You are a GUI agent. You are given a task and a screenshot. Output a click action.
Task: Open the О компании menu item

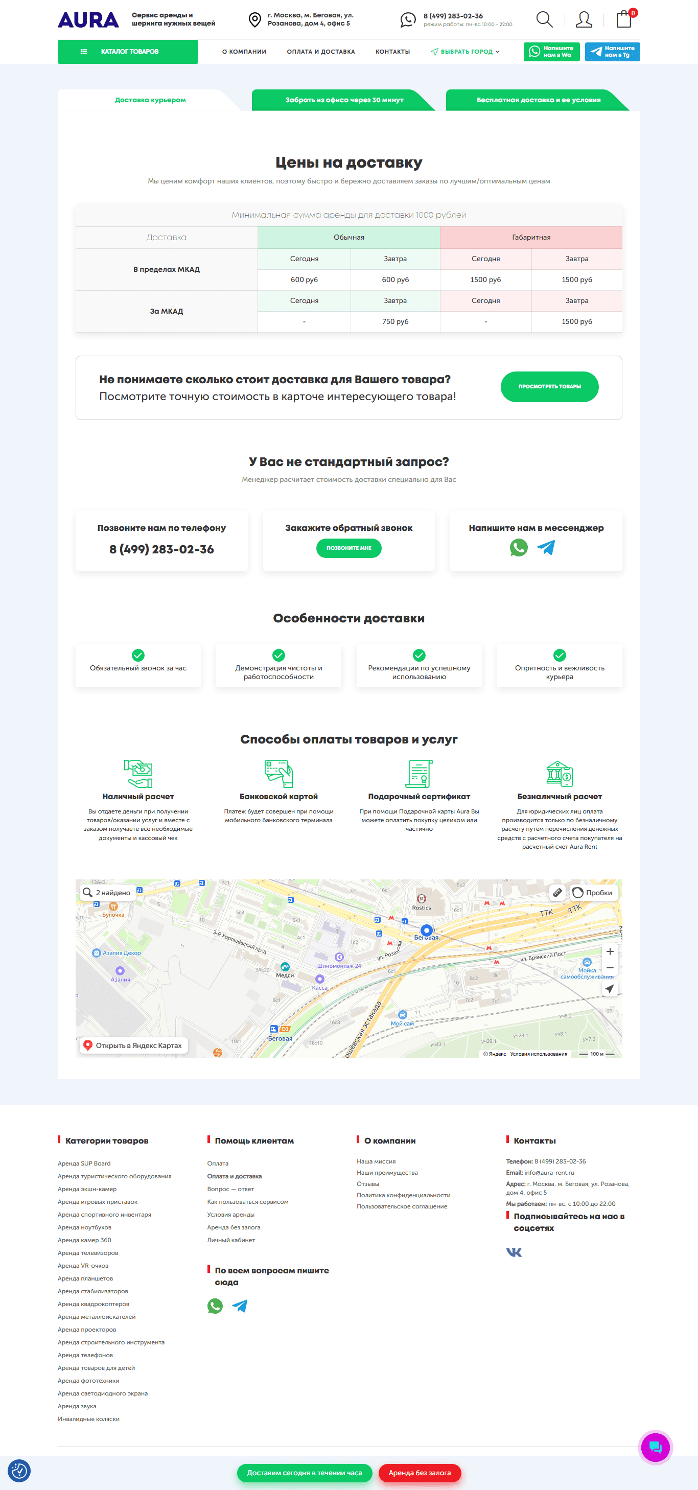click(x=244, y=52)
